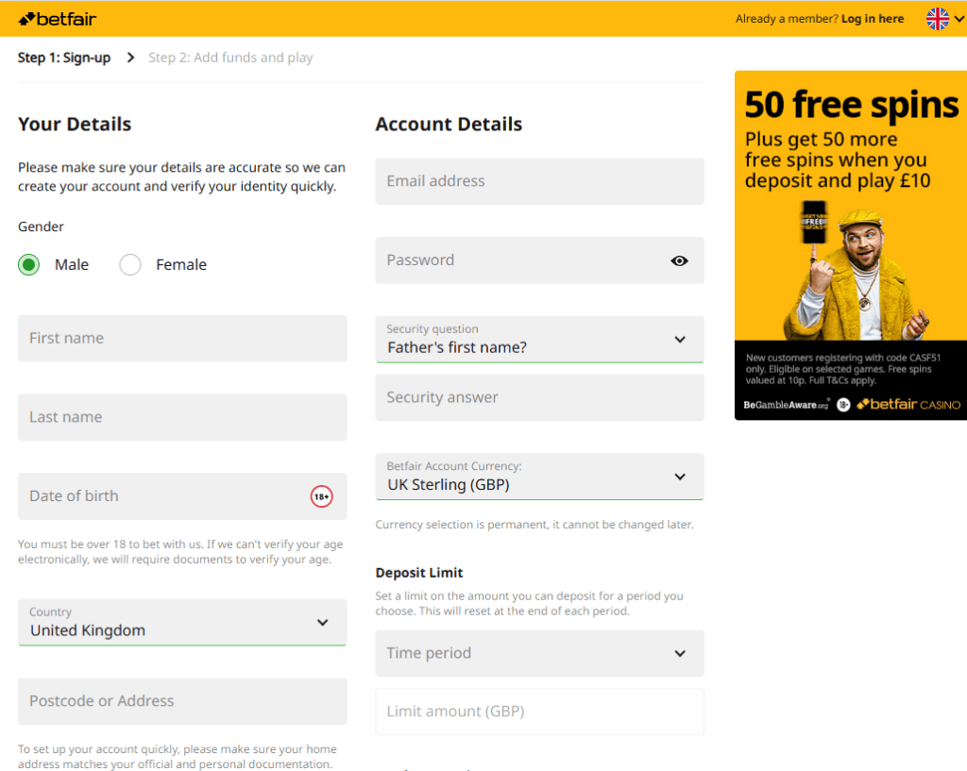This screenshot has width=967, height=771.
Task: Click the 'Log in here' link
Action: tap(873, 19)
